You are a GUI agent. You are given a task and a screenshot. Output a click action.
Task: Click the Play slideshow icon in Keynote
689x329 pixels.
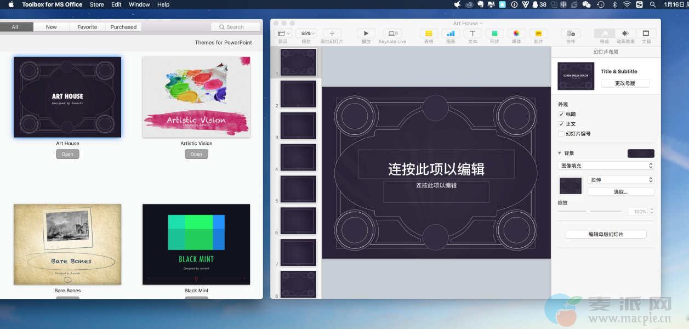point(366,33)
